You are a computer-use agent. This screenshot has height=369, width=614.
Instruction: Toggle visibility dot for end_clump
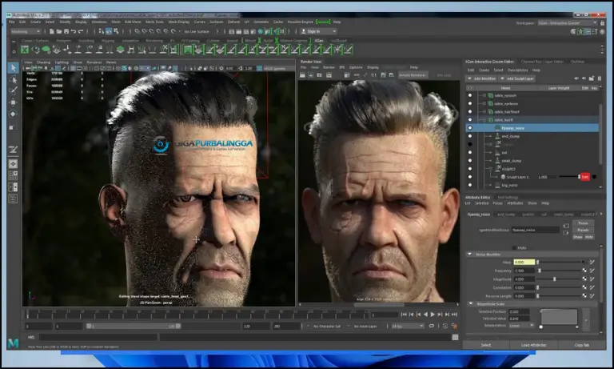(x=470, y=136)
